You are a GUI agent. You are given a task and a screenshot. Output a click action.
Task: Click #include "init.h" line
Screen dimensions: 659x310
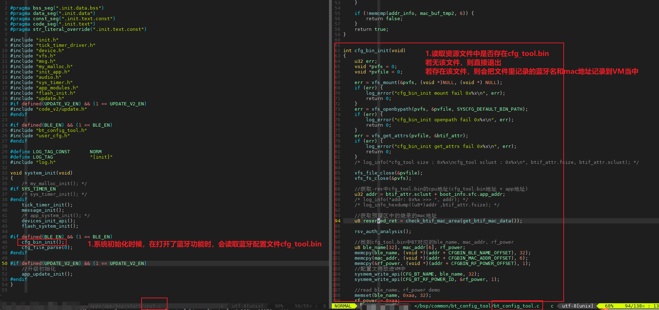(x=34, y=40)
